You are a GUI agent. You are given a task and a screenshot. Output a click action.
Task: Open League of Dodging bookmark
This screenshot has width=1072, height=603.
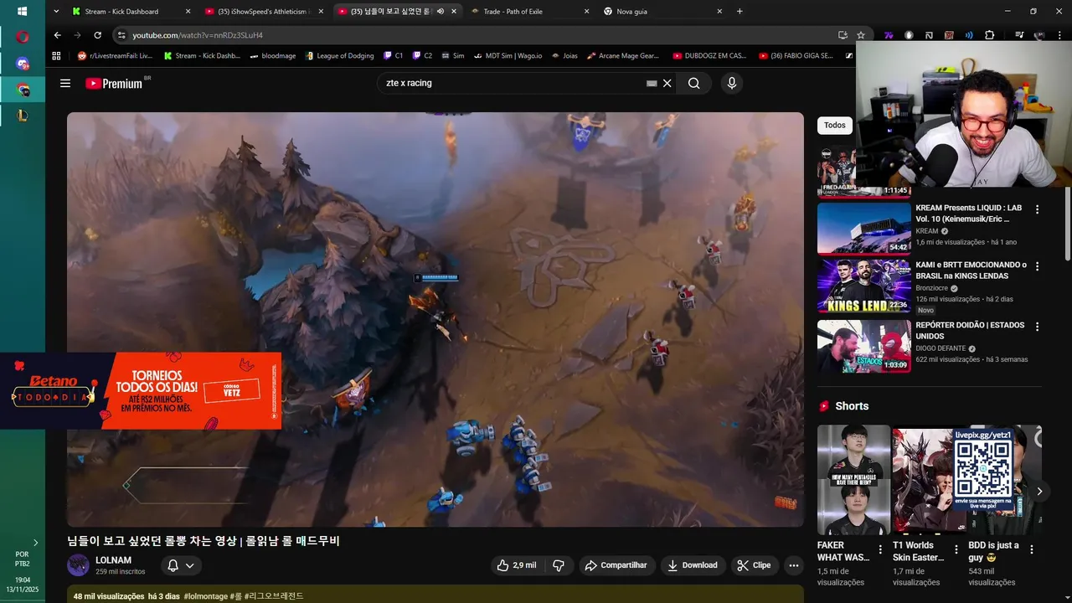coord(339,56)
